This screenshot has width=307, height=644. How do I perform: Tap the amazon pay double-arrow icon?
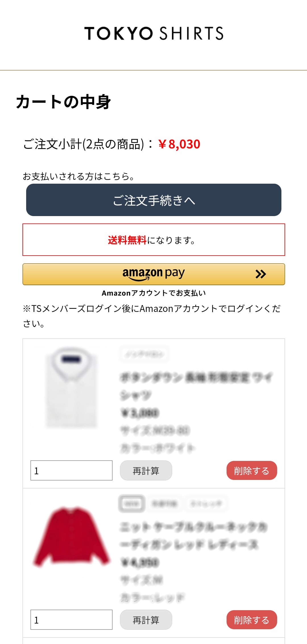(261, 274)
